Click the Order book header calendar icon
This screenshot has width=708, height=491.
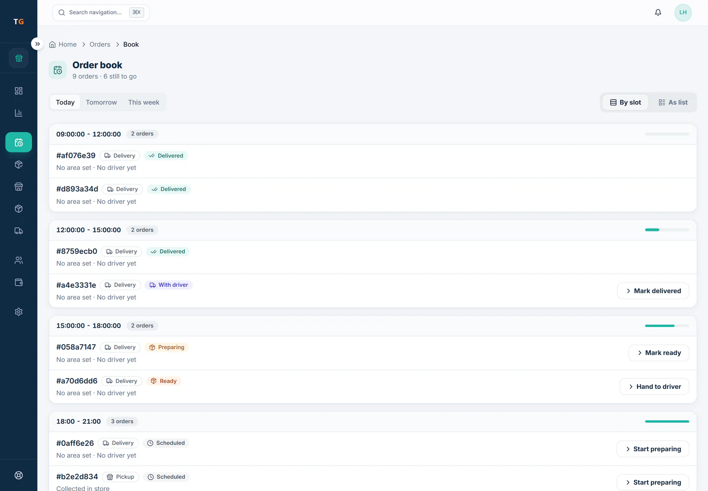coord(58,70)
